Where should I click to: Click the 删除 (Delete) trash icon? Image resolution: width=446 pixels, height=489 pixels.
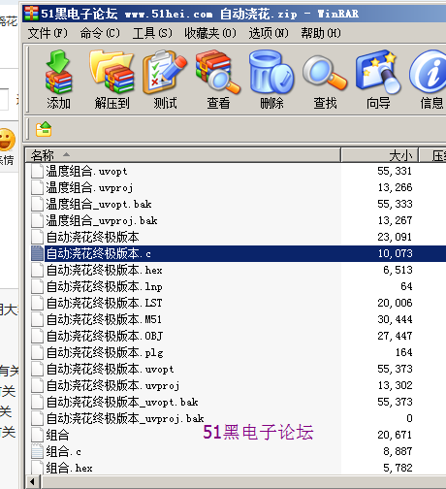[x=271, y=73]
